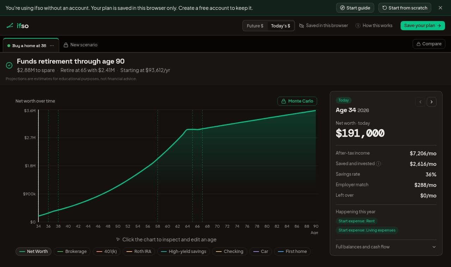Enable Monte Carlo simulation

(x=297, y=101)
